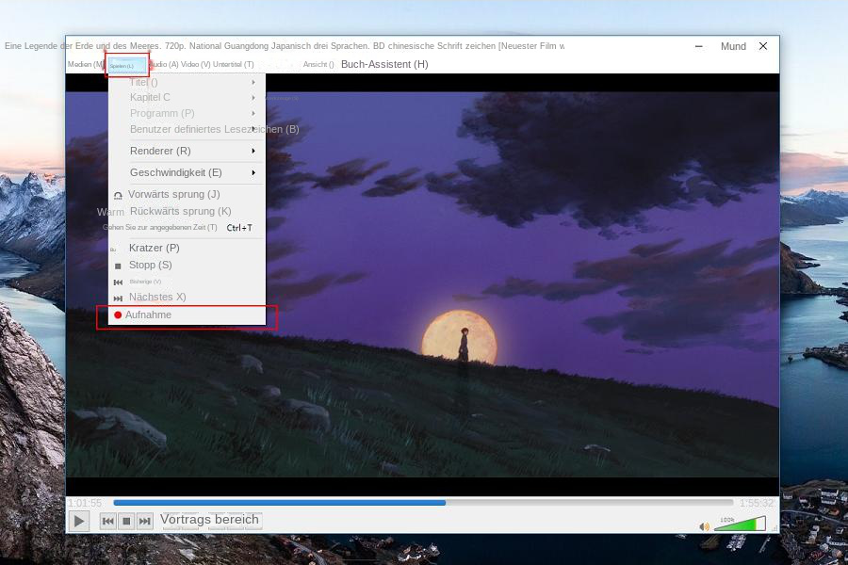The height and width of the screenshot is (565, 848).
Task: Toggle remaining time on the 1:55:32 label
Action: [x=756, y=503]
